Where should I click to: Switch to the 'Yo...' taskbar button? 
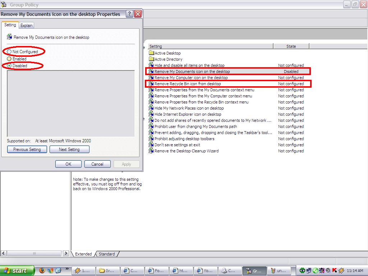pyautogui.click(x=205, y=271)
